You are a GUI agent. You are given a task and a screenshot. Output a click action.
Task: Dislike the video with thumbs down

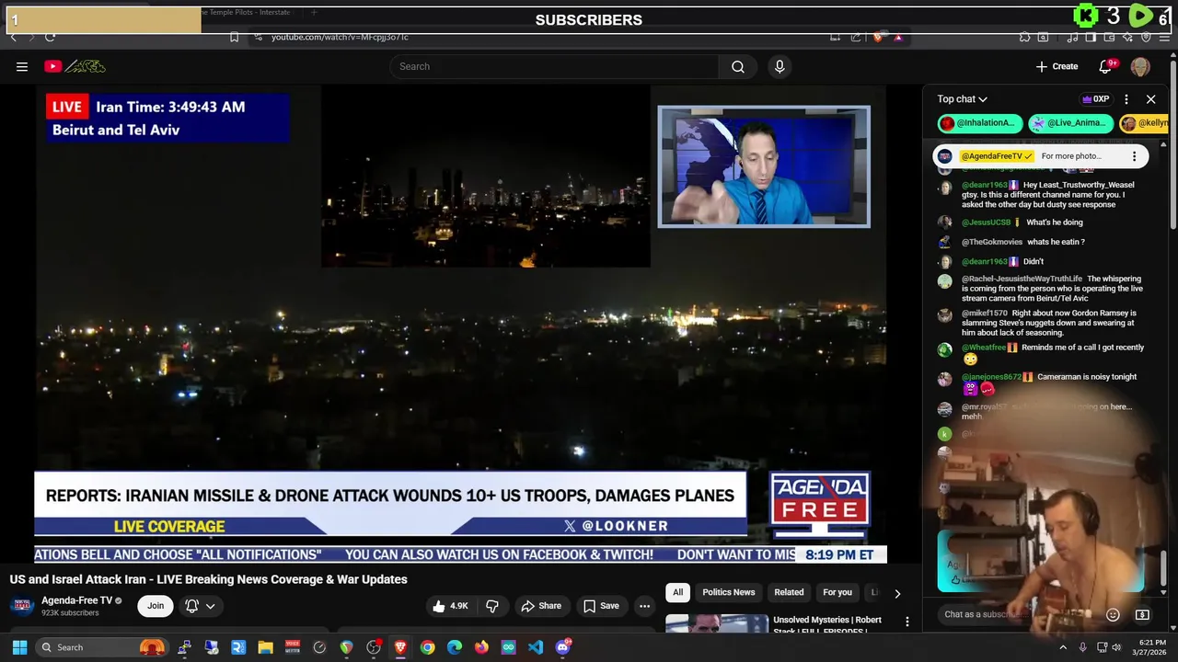(492, 606)
